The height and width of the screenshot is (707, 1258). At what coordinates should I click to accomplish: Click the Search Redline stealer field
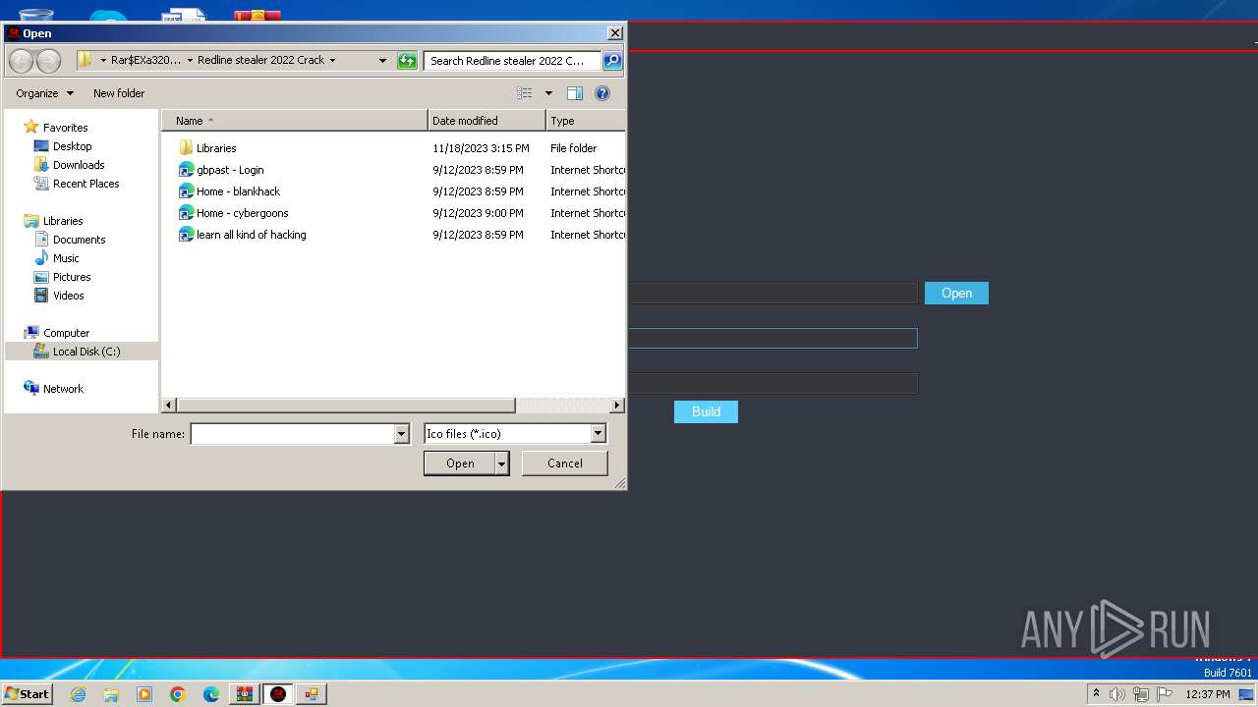point(512,61)
